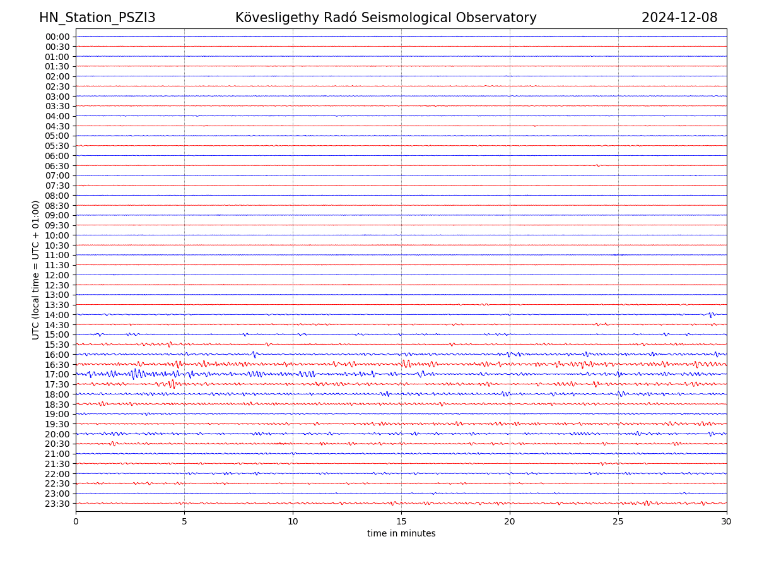Image resolution: width=757 pixels, height=568 pixels.
Task: Click the 15 minute x-axis tick label
Action: click(401, 522)
